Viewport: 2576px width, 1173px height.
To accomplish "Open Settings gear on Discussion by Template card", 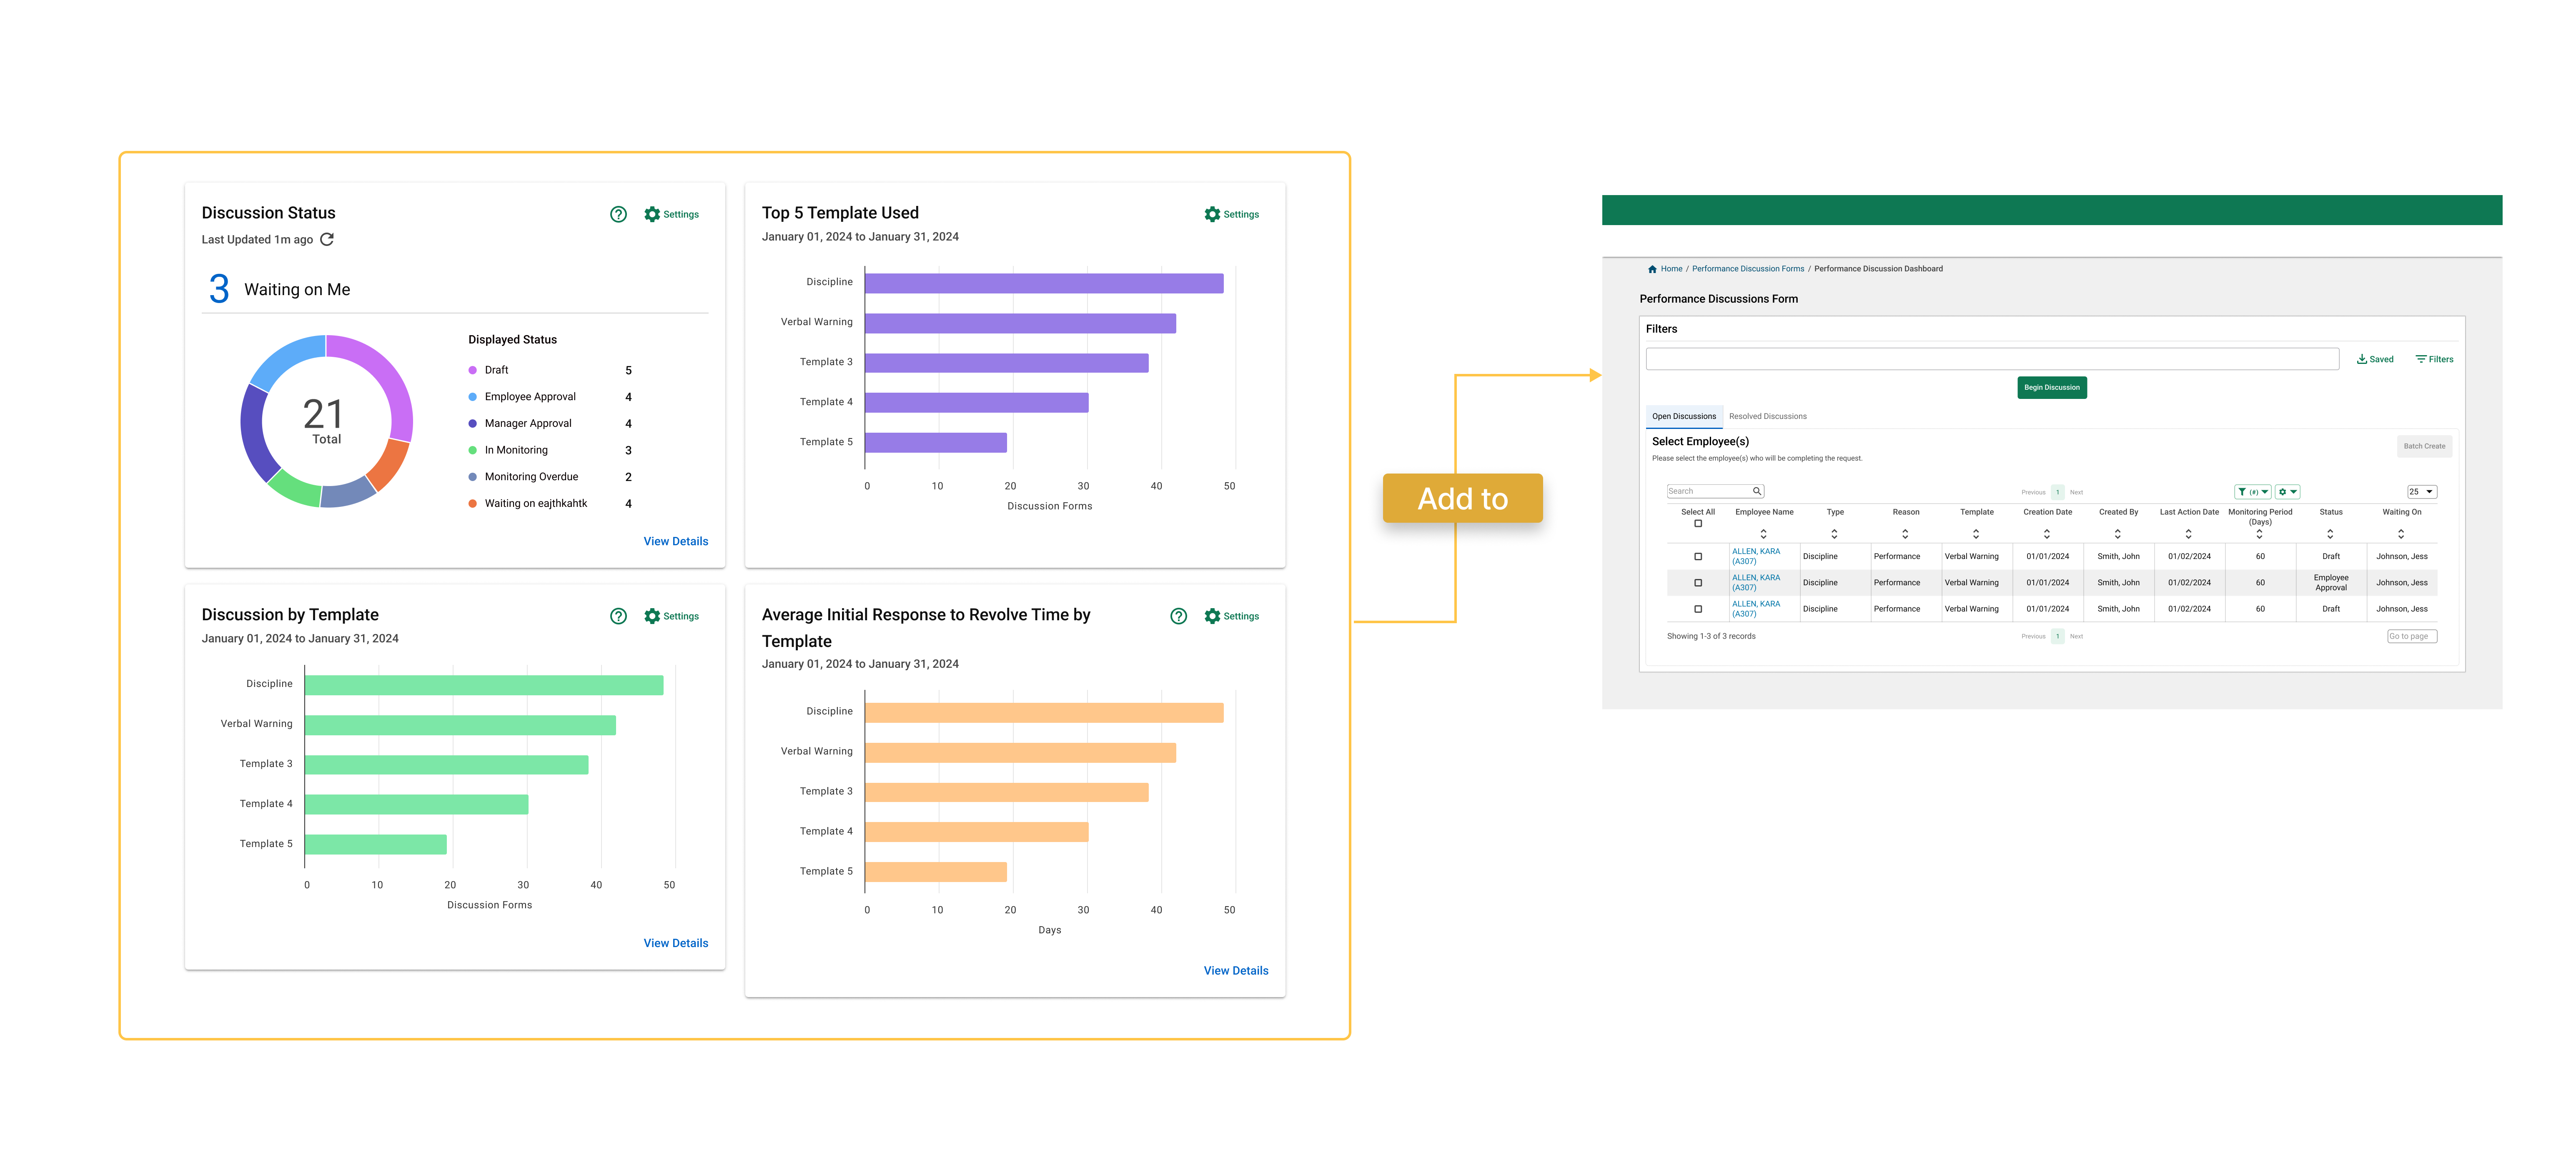I will pos(652,616).
